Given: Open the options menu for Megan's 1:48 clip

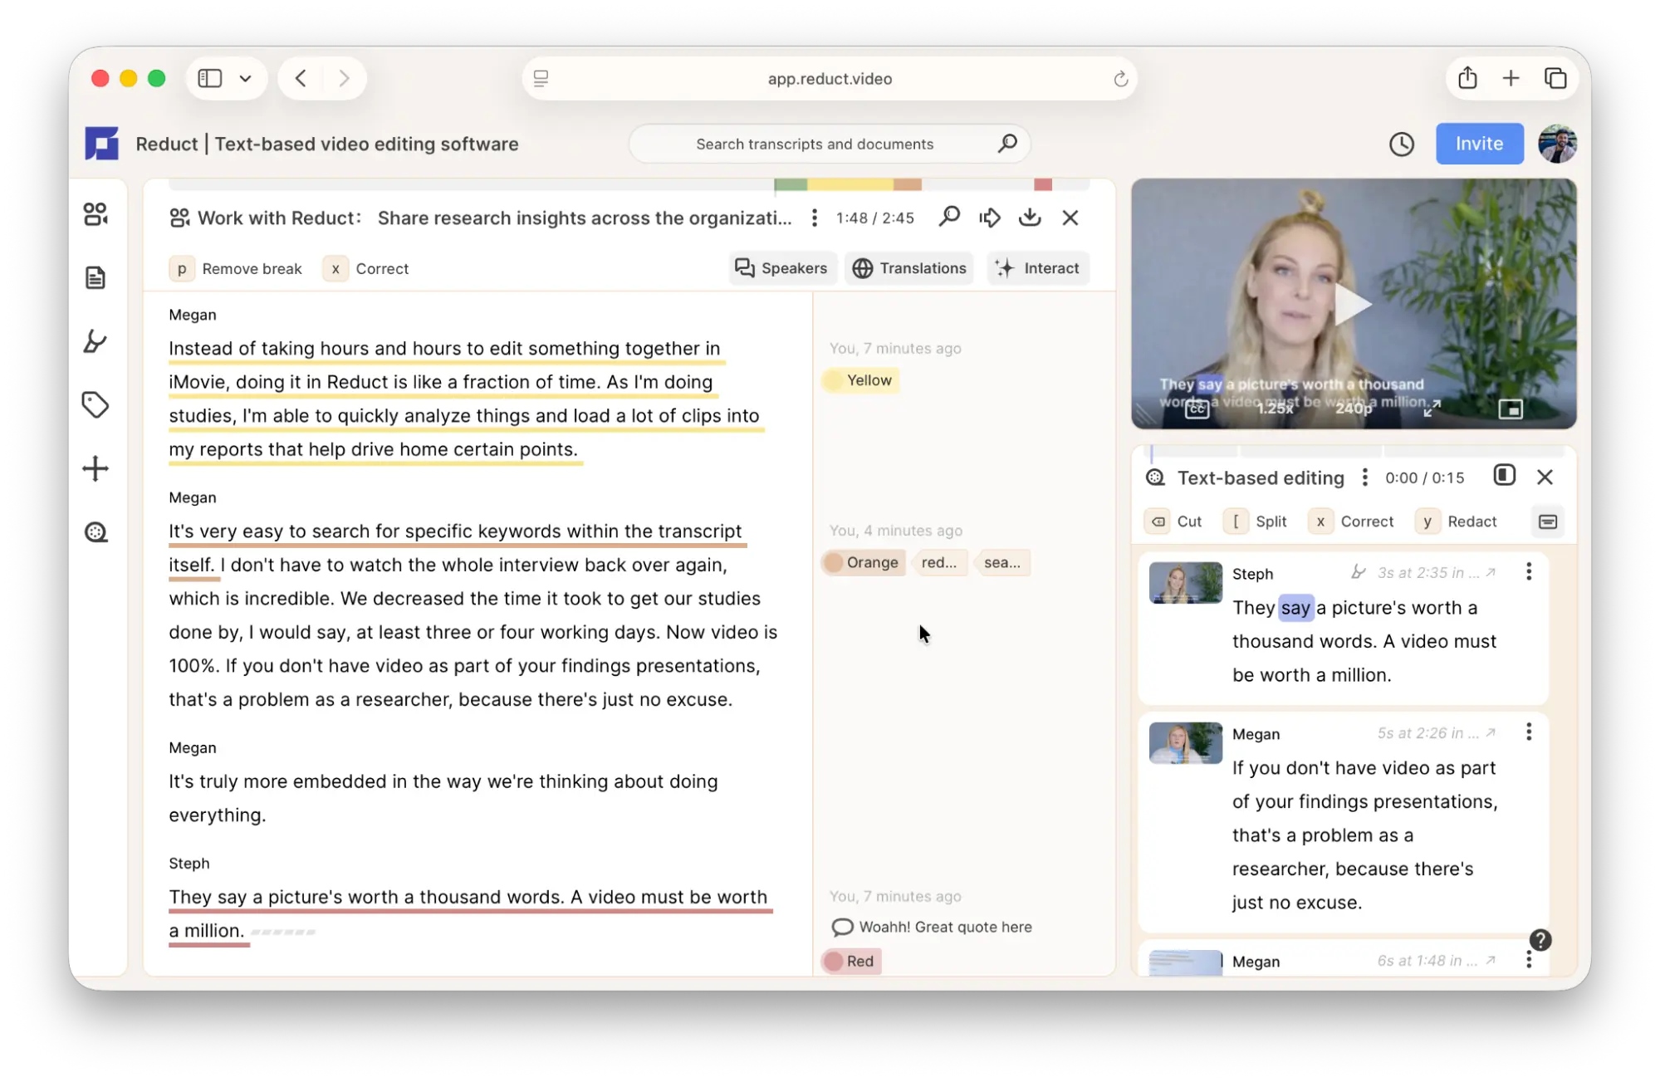Looking at the screenshot, I should (x=1529, y=960).
